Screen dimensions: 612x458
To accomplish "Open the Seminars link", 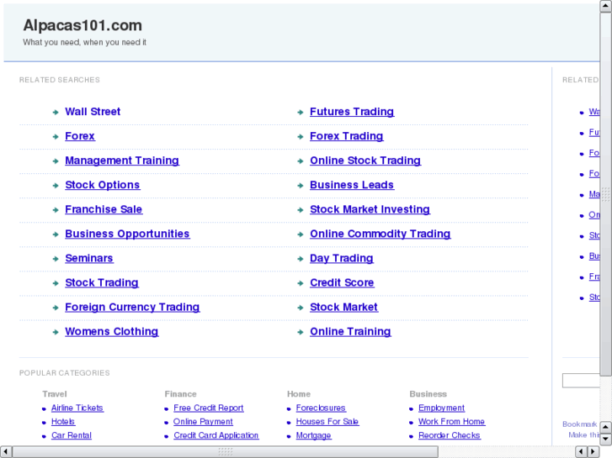I will point(89,259).
